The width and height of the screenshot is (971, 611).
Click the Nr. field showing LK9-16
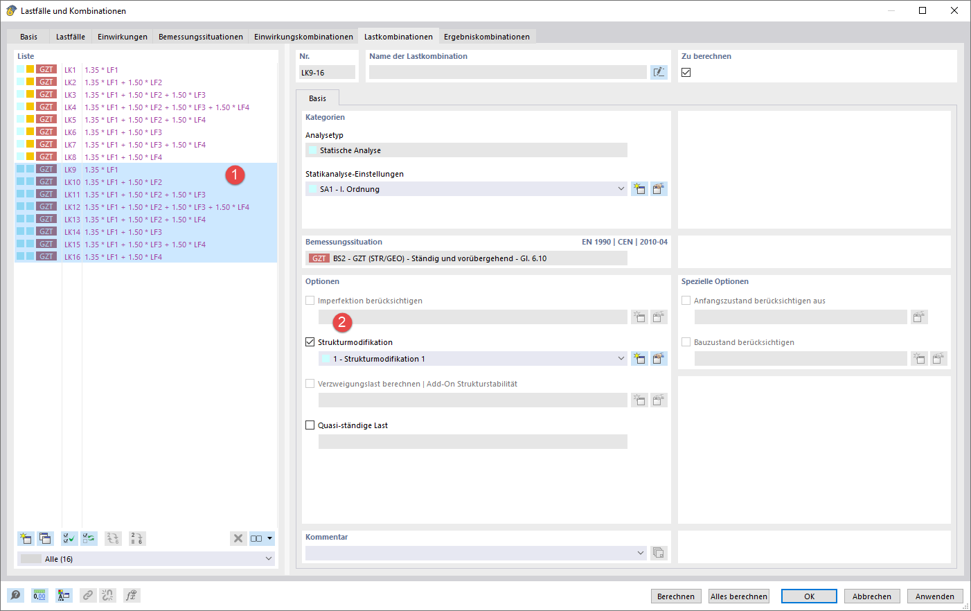(x=327, y=72)
